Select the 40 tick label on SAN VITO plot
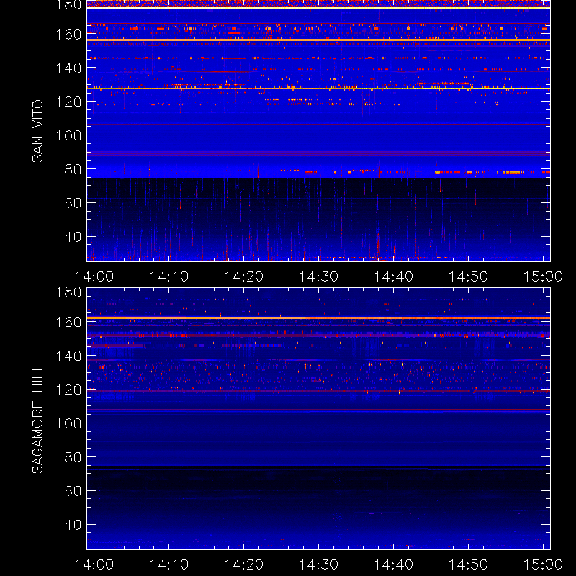576x576 pixels. (x=73, y=237)
